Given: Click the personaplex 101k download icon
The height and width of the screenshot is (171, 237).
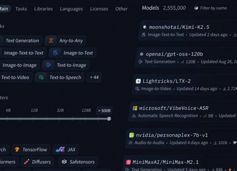Looking at the screenshot, I should coord(215,143).
